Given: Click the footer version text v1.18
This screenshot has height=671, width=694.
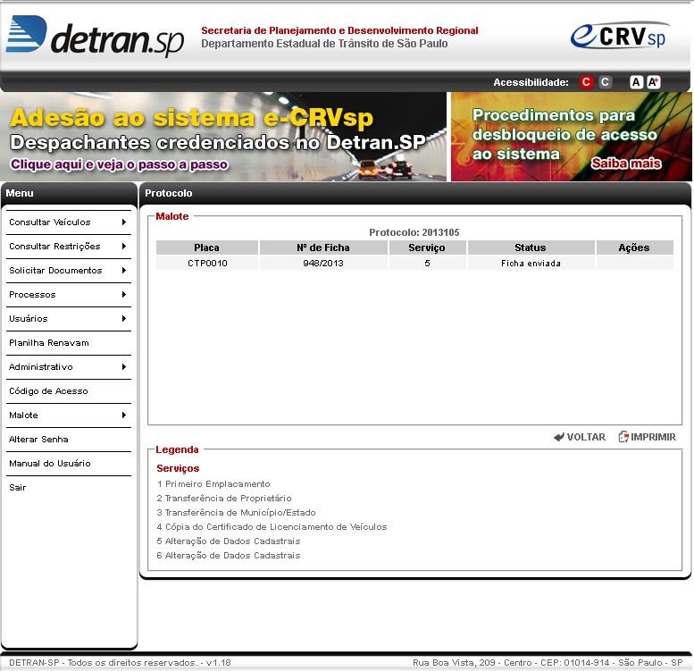Looking at the screenshot, I should 218,663.
